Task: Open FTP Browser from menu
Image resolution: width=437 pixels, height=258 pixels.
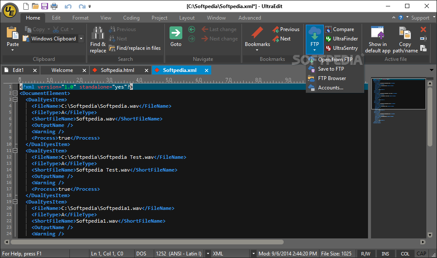Action: (335, 78)
